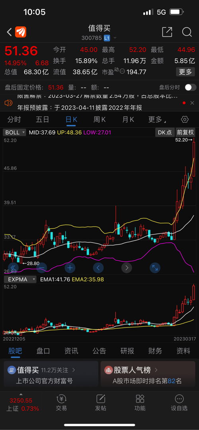Image resolution: width=199 pixels, height=430 pixels.
Task: Tap the 市盈 info circle icon
Action: 122,72
